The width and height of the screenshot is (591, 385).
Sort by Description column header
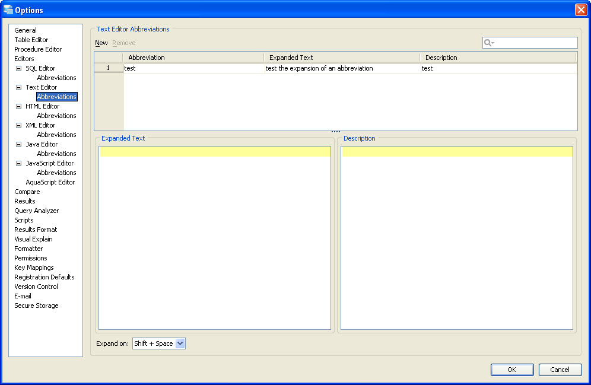(x=498, y=58)
